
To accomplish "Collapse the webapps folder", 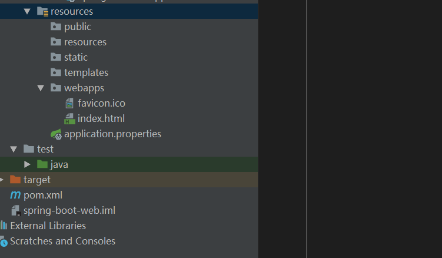I will click(x=41, y=88).
